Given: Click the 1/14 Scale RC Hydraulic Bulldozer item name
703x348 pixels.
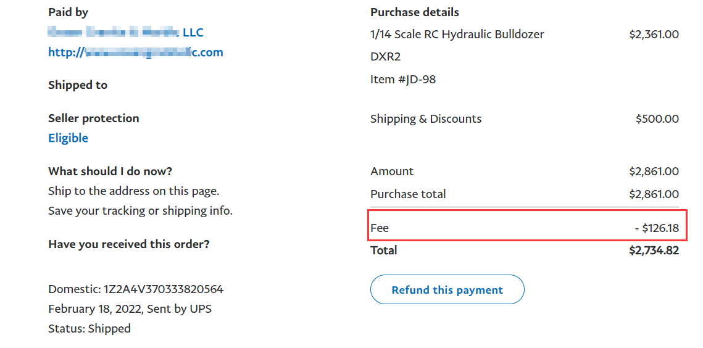Looking at the screenshot, I should click(457, 35).
